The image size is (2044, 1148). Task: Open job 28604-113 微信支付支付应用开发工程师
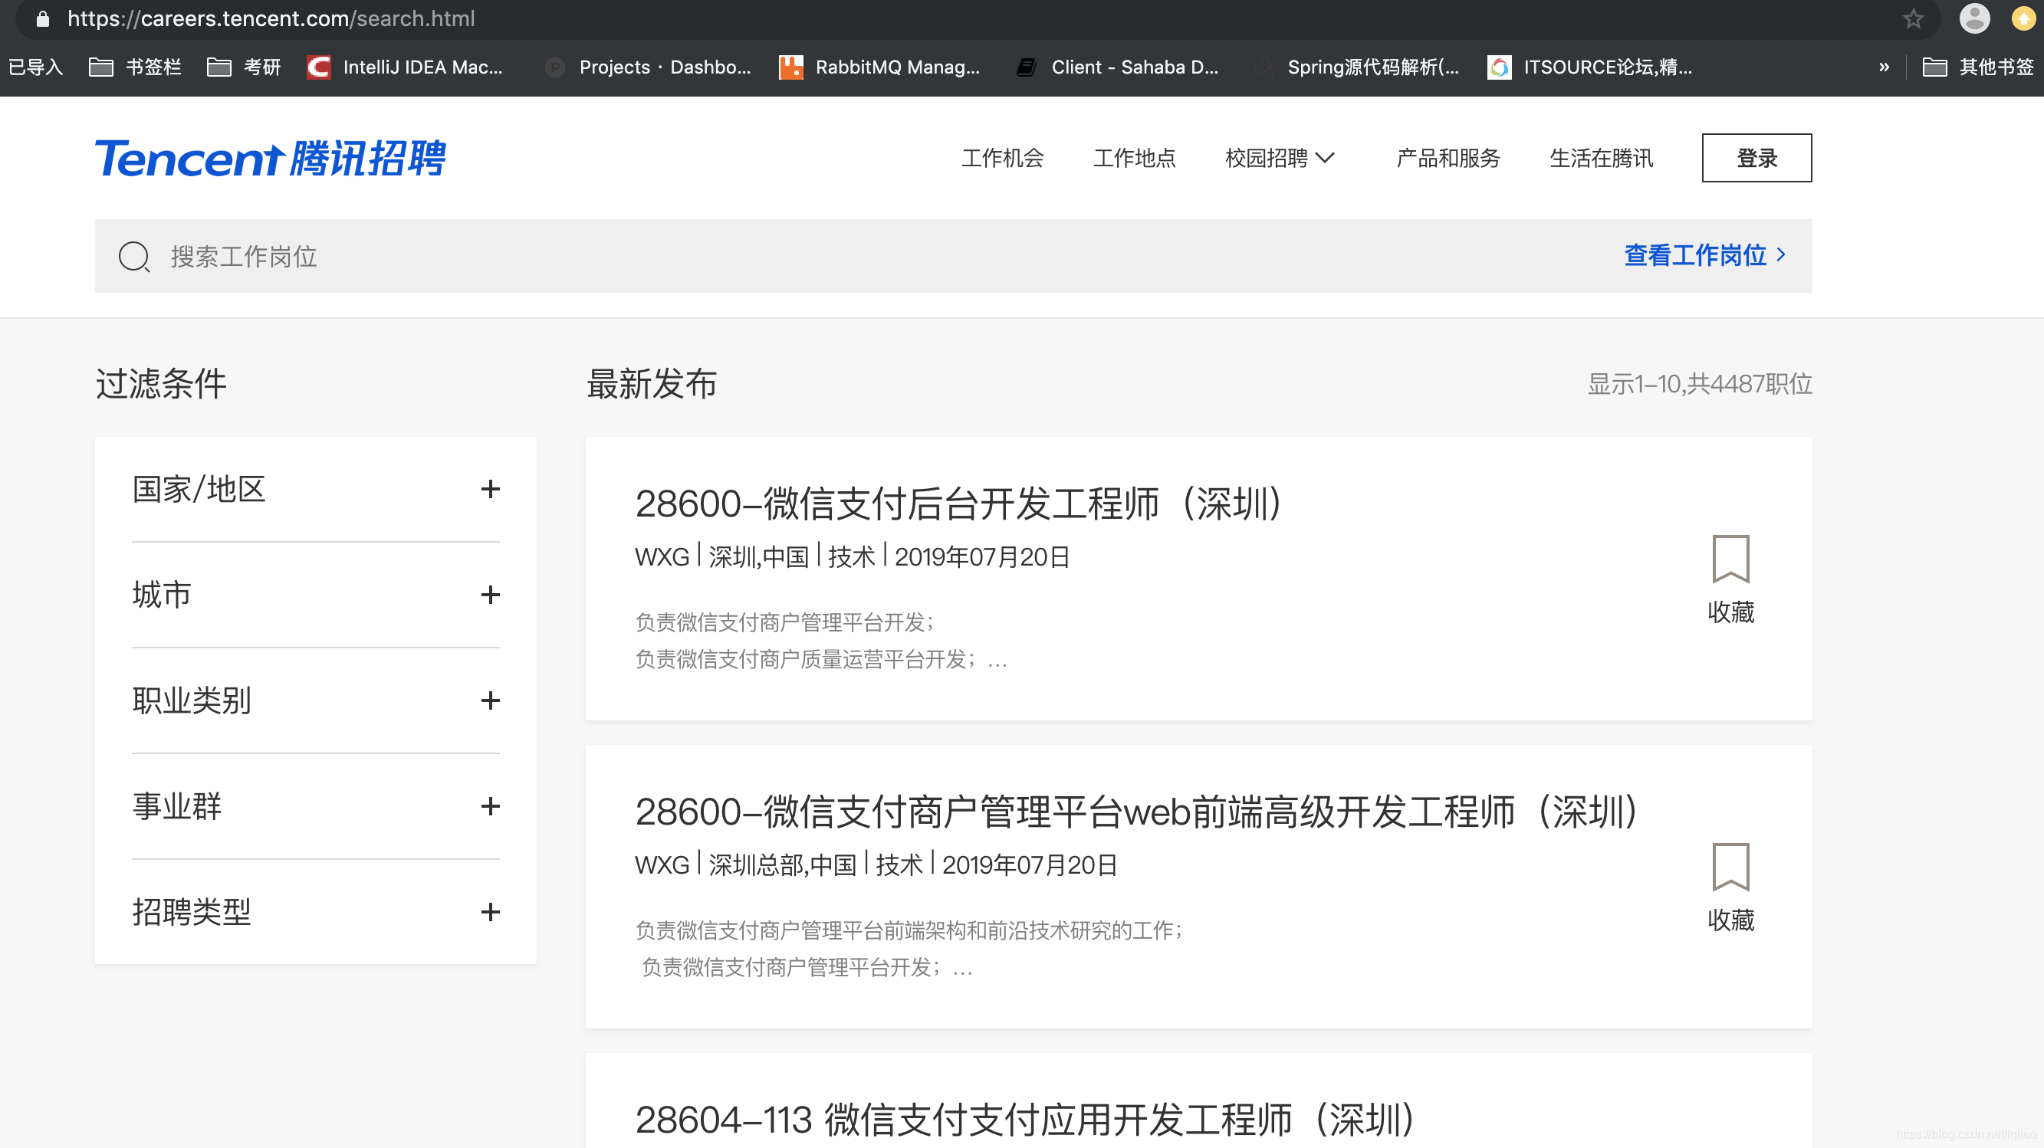1024,1120
